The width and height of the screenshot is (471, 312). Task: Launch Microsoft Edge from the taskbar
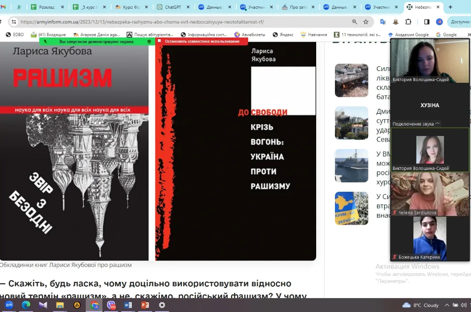click(26, 305)
